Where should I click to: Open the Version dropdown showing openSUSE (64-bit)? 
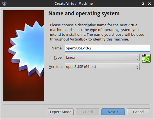click(x=102, y=67)
